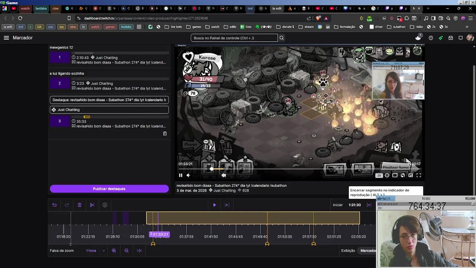The image size is (476, 268).
Task: Focus the Busca no Painel de controle field
Action: [234, 38]
